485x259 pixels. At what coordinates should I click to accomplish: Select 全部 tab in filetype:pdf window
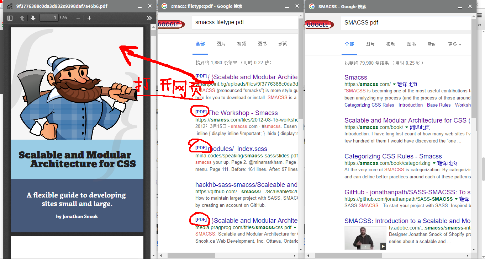tap(200, 44)
